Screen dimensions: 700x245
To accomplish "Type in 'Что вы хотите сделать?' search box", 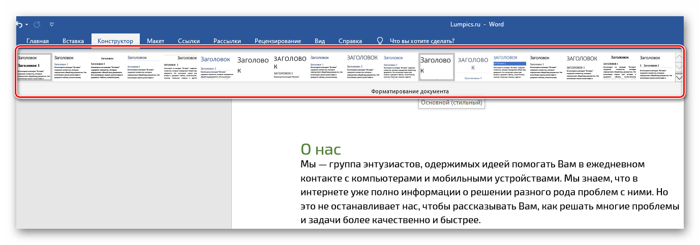I will pyautogui.click(x=422, y=41).
